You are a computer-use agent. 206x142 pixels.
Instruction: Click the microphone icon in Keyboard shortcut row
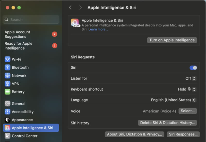point(189,89)
